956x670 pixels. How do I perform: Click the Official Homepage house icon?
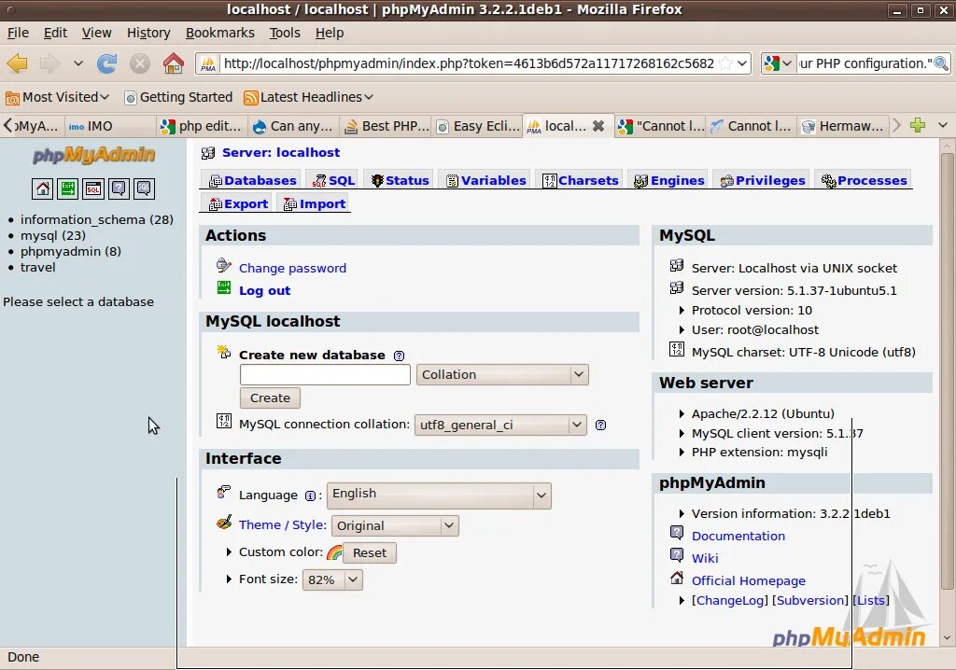coord(677,578)
